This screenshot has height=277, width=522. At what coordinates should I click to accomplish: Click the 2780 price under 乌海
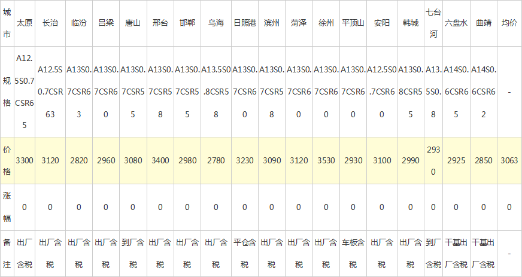point(216,162)
